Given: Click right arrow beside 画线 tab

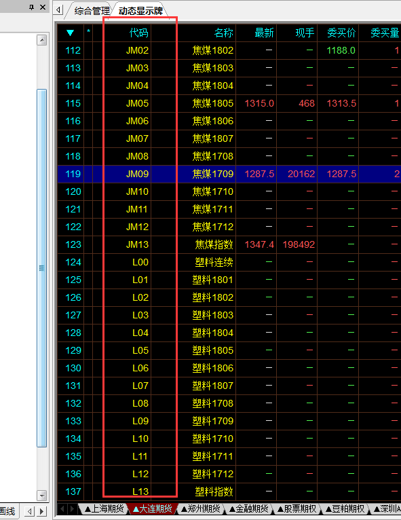Looking at the screenshot, I should tap(42, 511).
